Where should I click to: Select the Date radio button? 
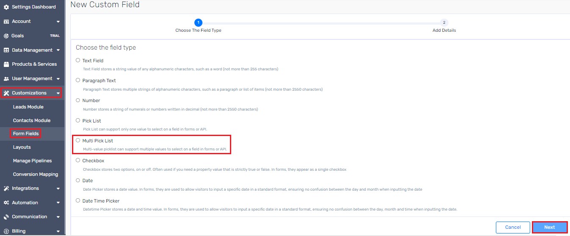pos(78,180)
